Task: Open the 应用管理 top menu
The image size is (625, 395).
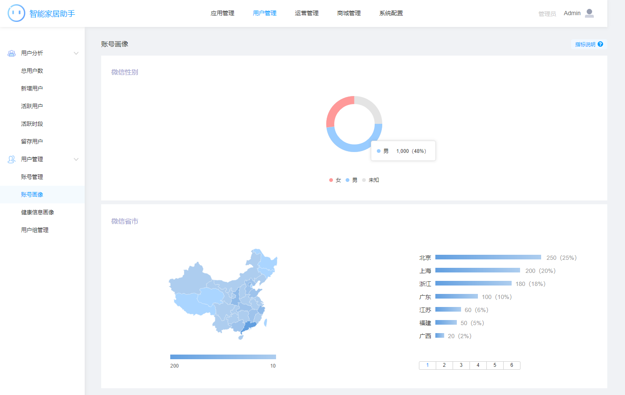Action: point(223,13)
